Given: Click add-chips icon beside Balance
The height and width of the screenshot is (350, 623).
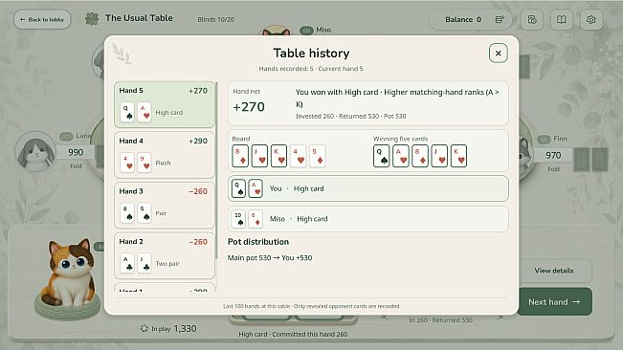Looking at the screenshot, I should tap(500, 19).
